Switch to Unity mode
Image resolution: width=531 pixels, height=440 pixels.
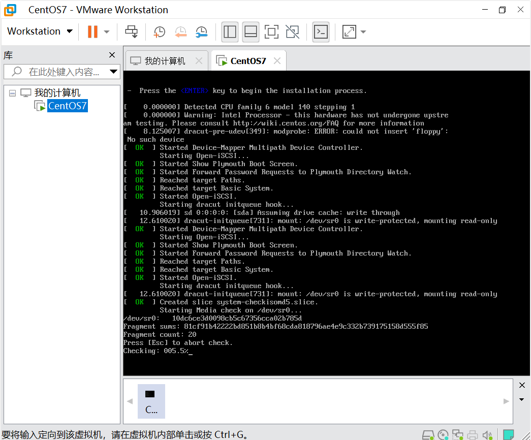(x=293, y=32)
